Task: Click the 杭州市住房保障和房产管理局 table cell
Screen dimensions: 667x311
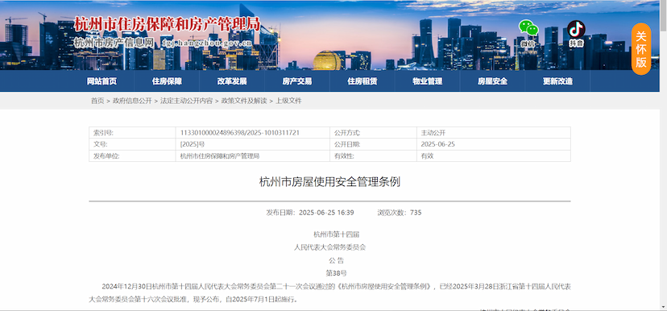Action: tap(253, 155)
